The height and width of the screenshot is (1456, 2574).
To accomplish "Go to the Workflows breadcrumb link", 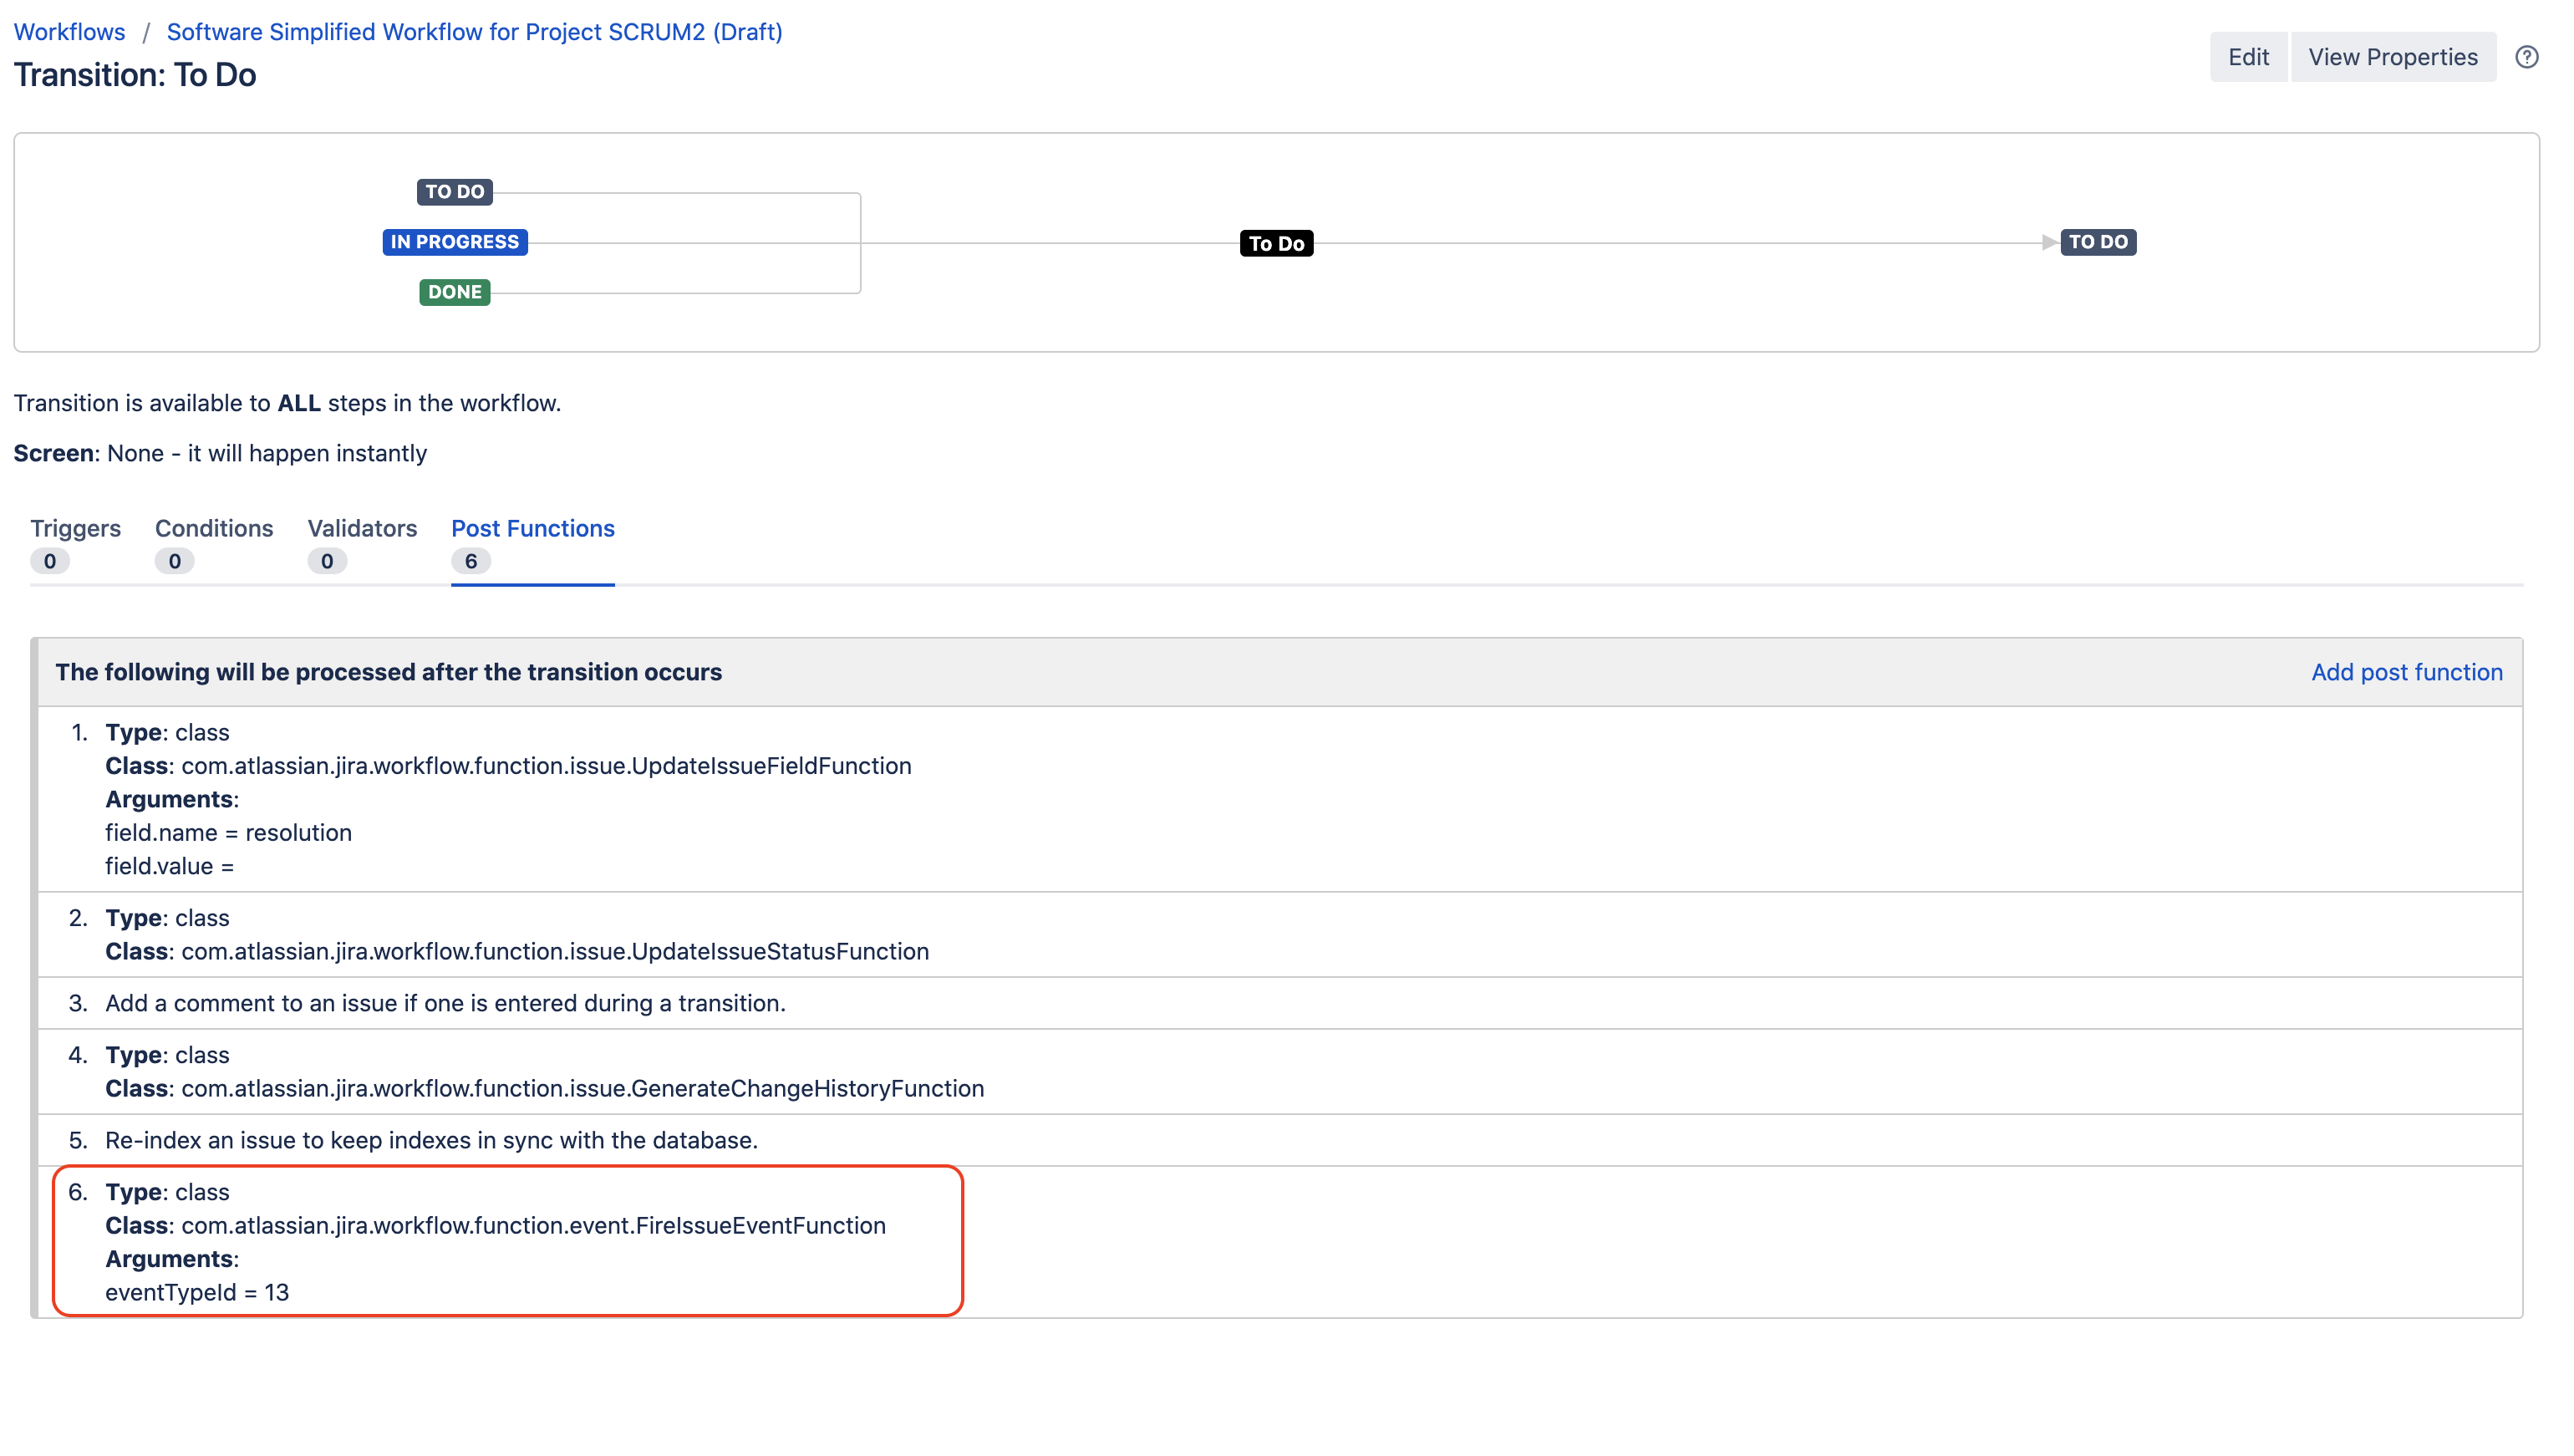I will (69, 31).
